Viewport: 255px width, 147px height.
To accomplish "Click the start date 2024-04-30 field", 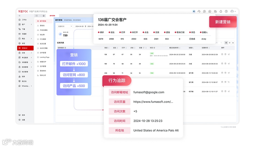I will tap(80, 26).
